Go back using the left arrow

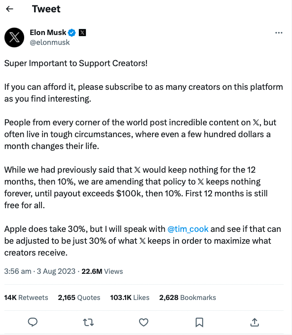9,9
